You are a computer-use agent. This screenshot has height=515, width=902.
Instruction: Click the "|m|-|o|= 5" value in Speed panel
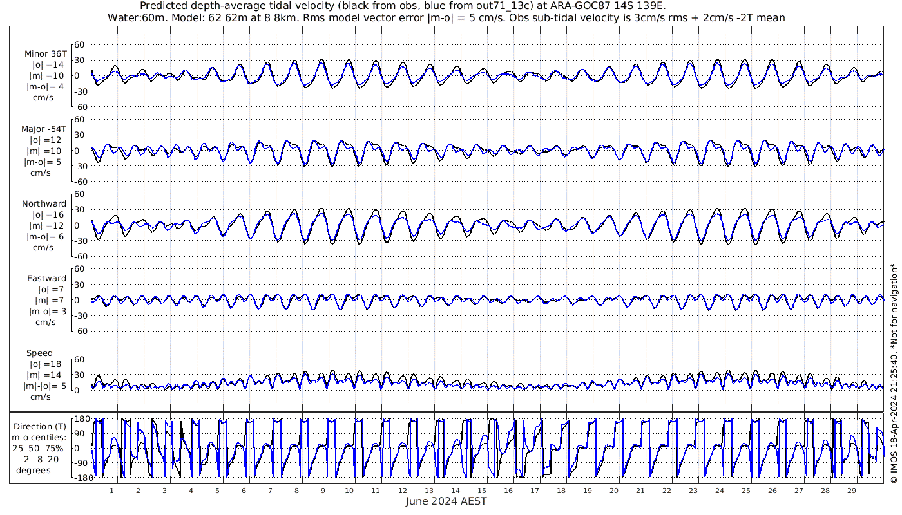click(x=45, y=386)
